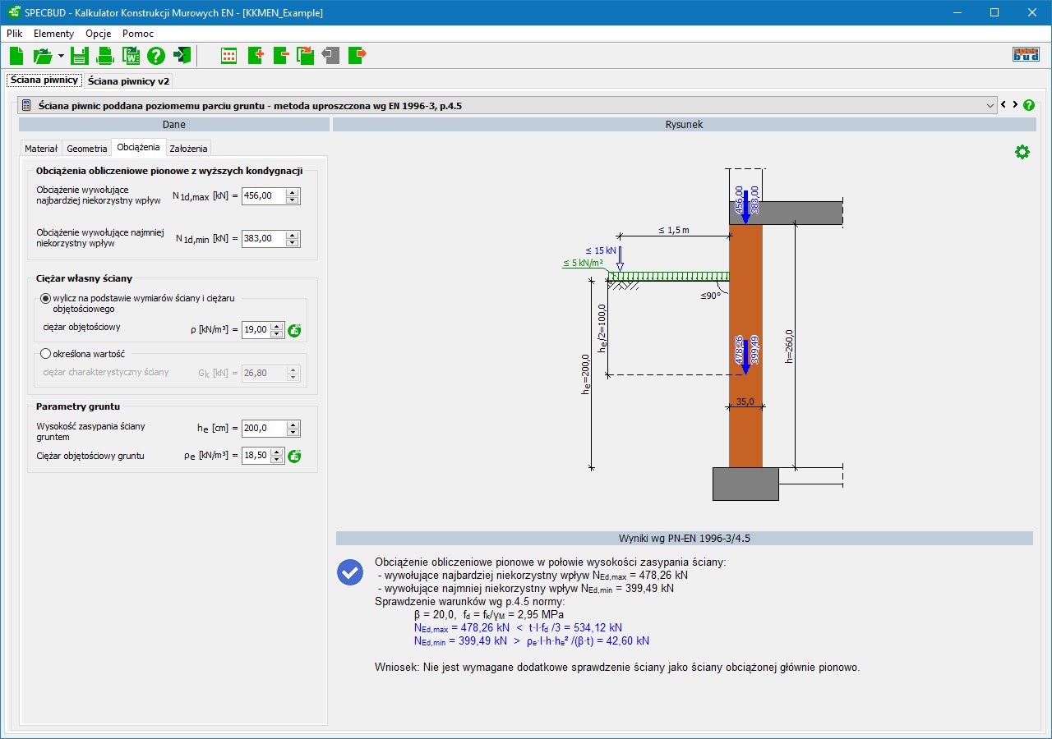Switch to 'Ściana piwnicy v2' tab

pos(128,81)
